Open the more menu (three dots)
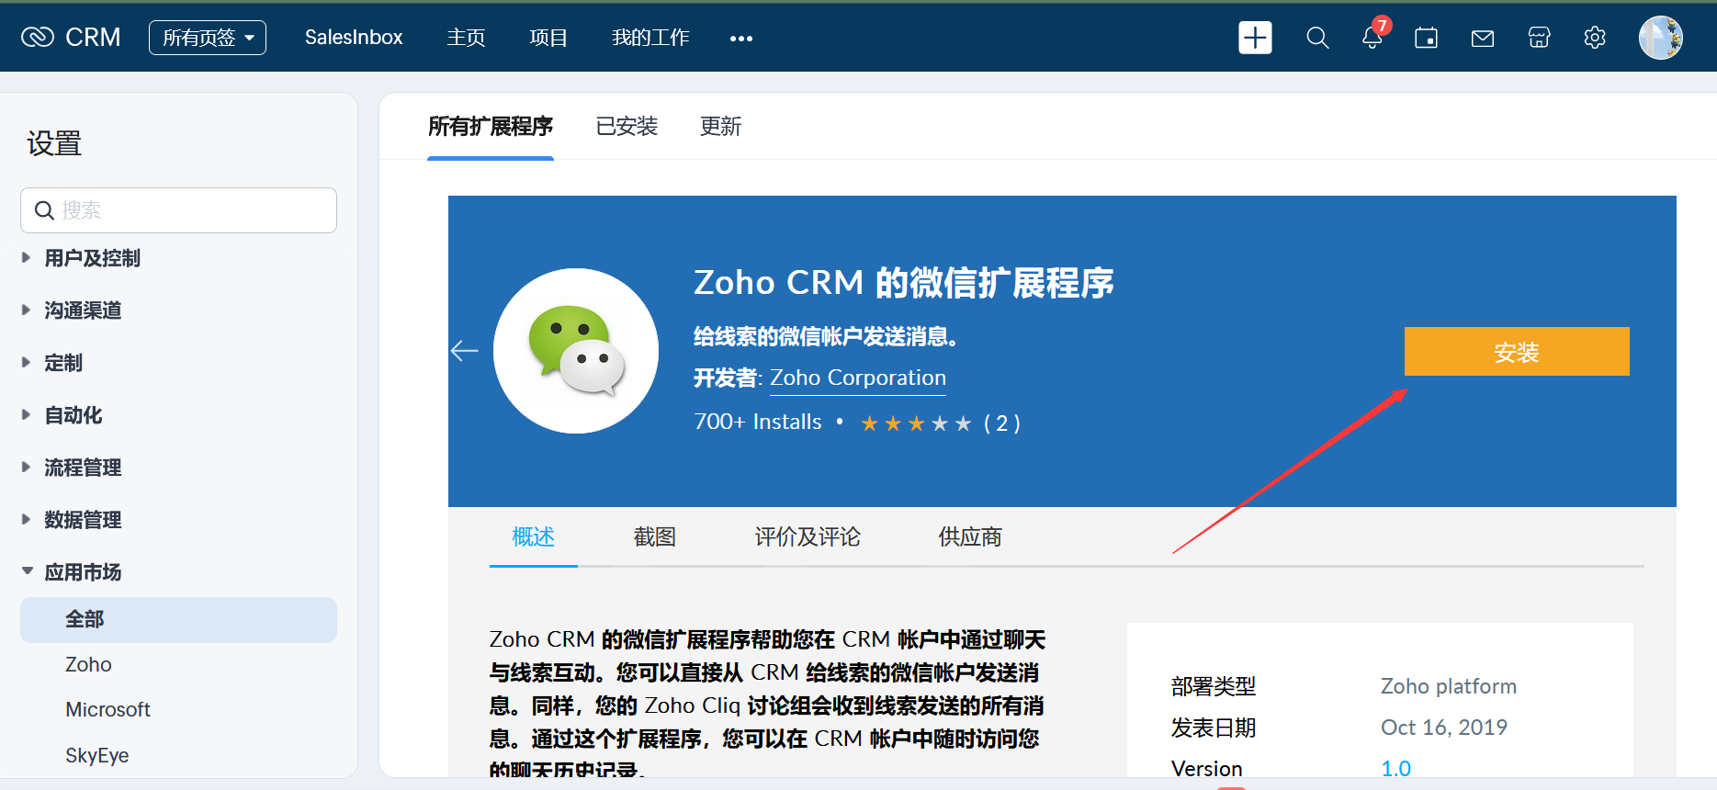The height and width of the screenshot is (790, 1717). point(740,39)
